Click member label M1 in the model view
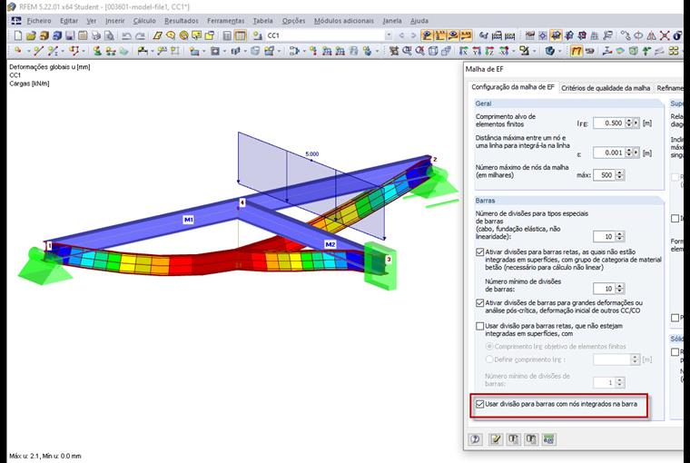Viewport: 690px width, 463px height. pyautogui.click(x=188, y=219)
